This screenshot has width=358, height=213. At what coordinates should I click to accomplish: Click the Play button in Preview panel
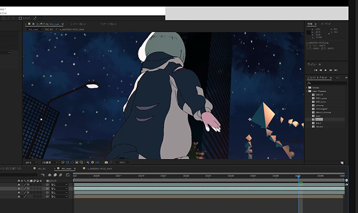pos(326,70)
